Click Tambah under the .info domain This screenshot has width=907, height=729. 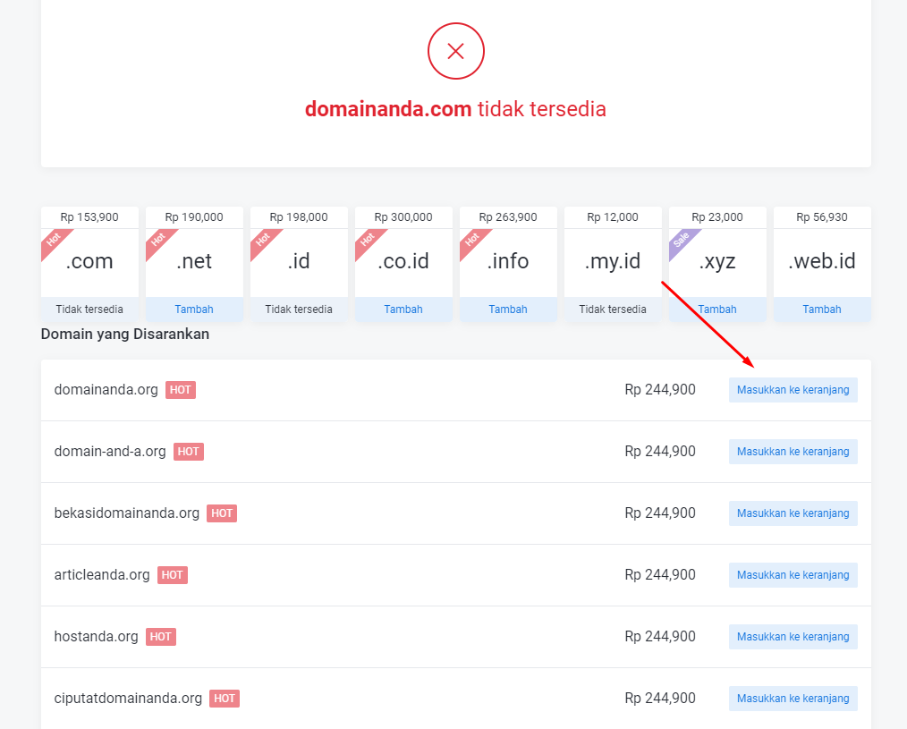click(508, 309)
